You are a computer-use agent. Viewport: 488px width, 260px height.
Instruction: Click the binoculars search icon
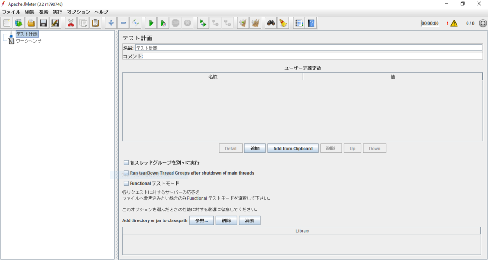271,23
